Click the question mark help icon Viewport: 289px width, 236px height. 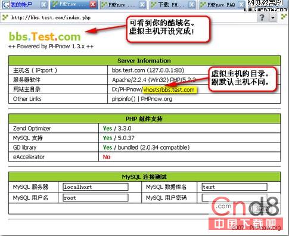point(262,17)
